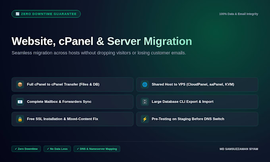Image resolution: width=270 pixels, height=162 pixels.
Task: Open the Pre-Testing on Staging Before DNS Switch card
Action: (x=197, y=119)
